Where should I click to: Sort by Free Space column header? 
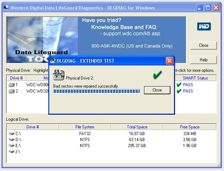click(189, 127)
